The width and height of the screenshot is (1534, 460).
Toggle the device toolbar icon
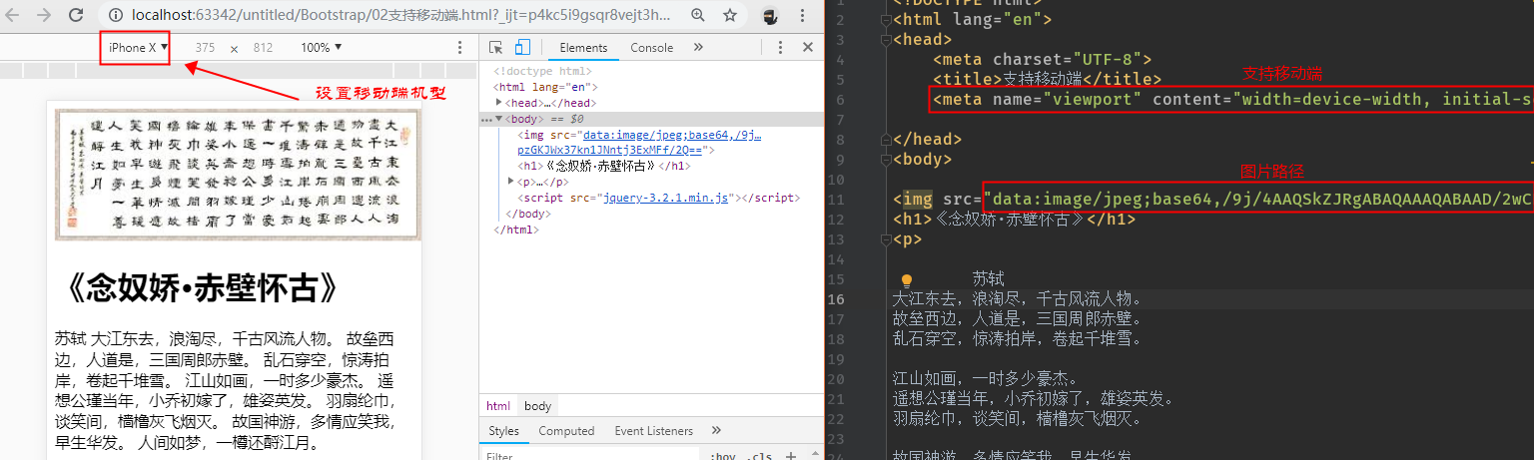[521, 47]
